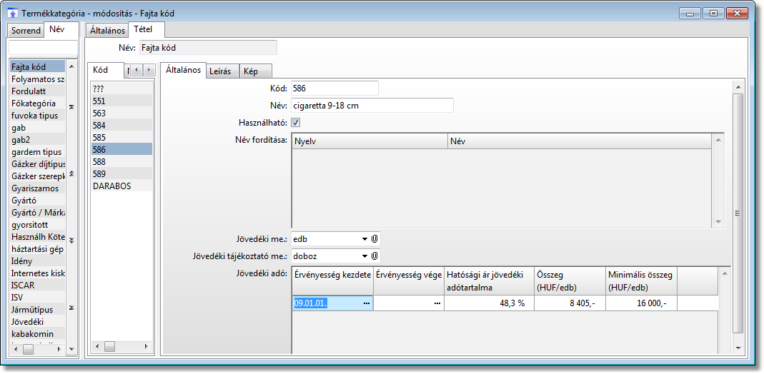Select fuvoka tipus category
The height and width of the screenshot is (374, 764).
point(37,115)
